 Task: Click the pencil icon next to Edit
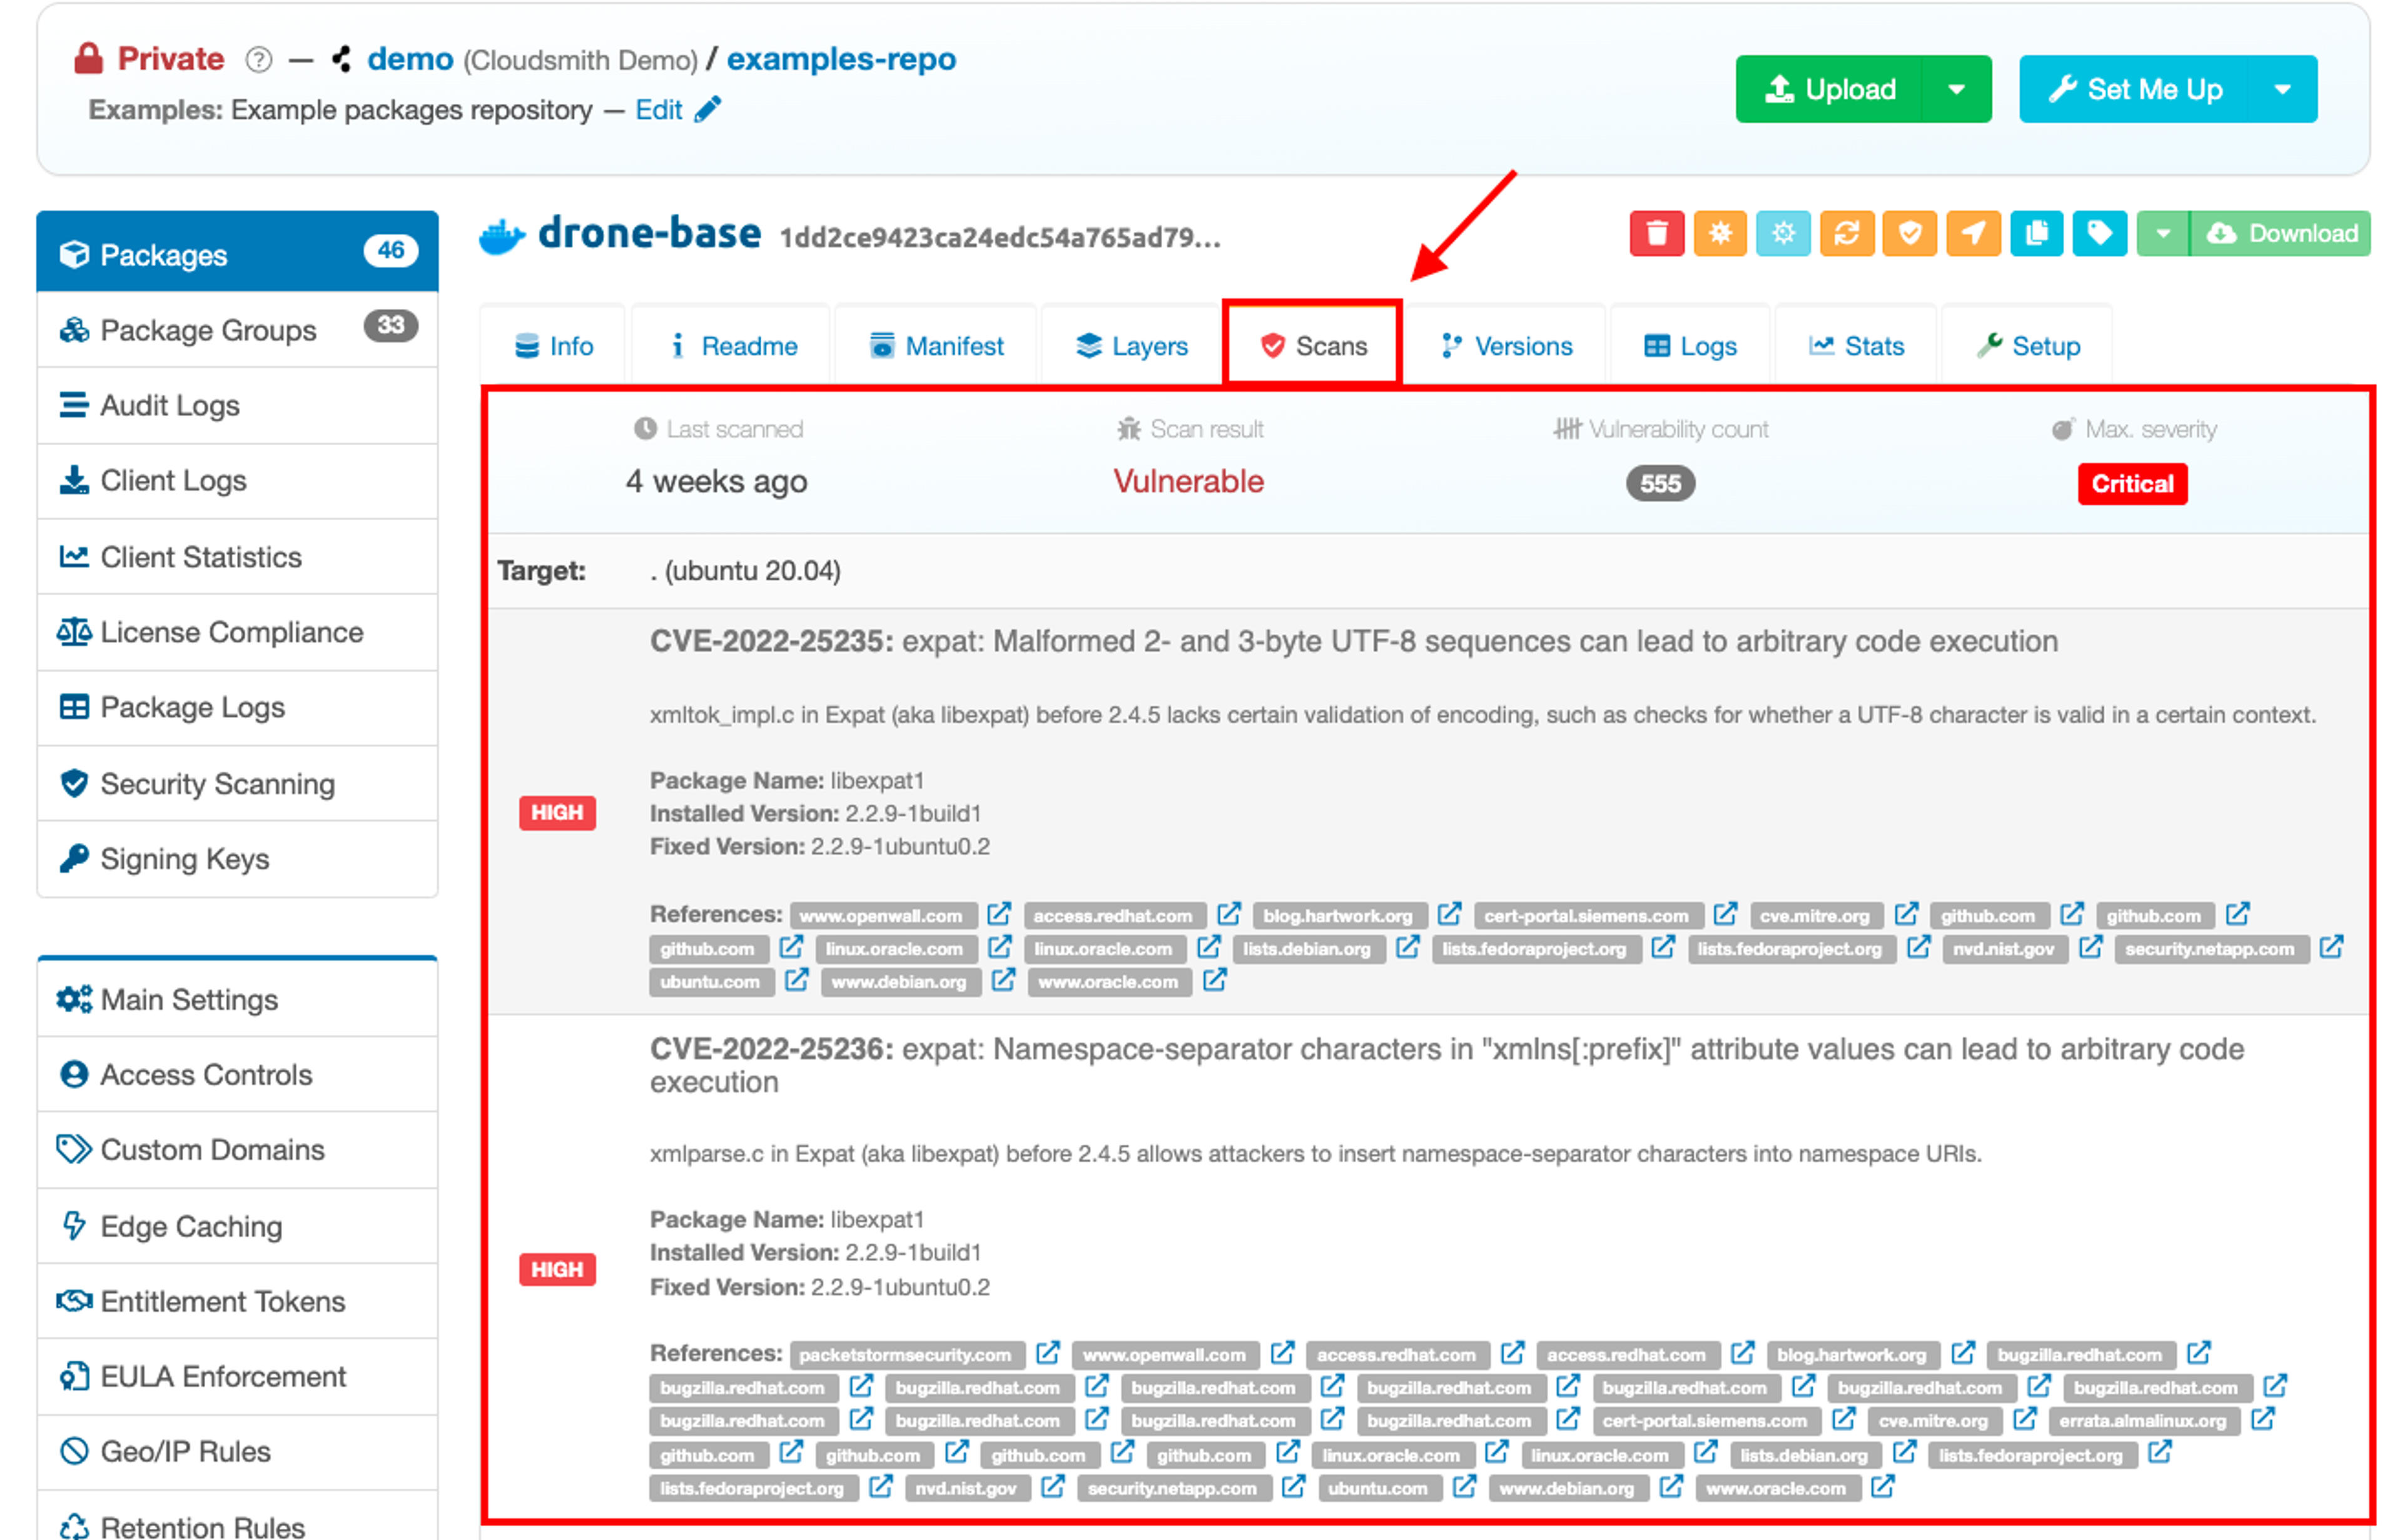tap(708, 109)
